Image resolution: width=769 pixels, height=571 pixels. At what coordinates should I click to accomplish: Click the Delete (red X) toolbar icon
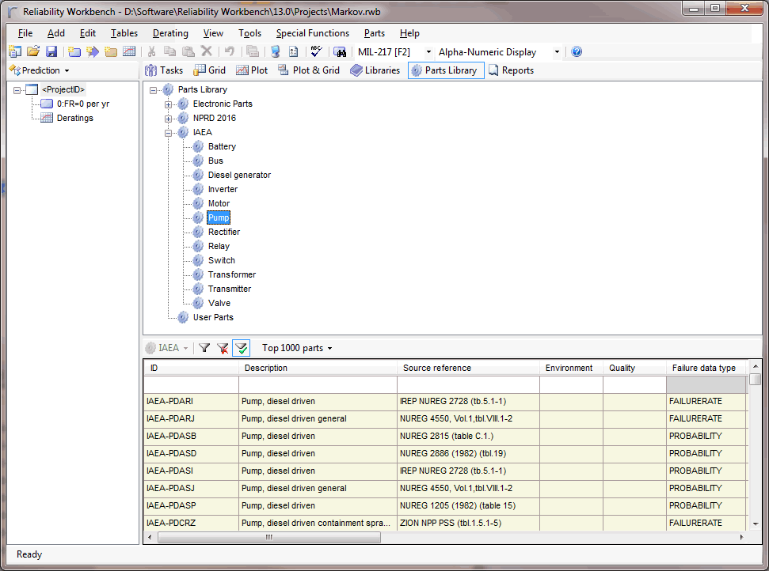(207, 51)
